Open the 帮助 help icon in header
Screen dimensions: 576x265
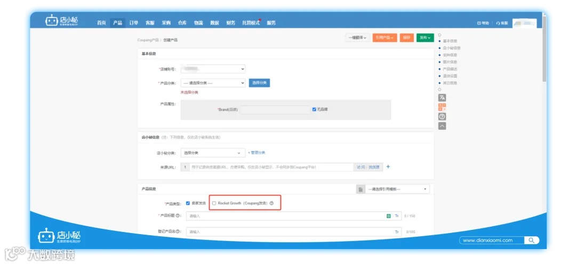coord(479,23)
